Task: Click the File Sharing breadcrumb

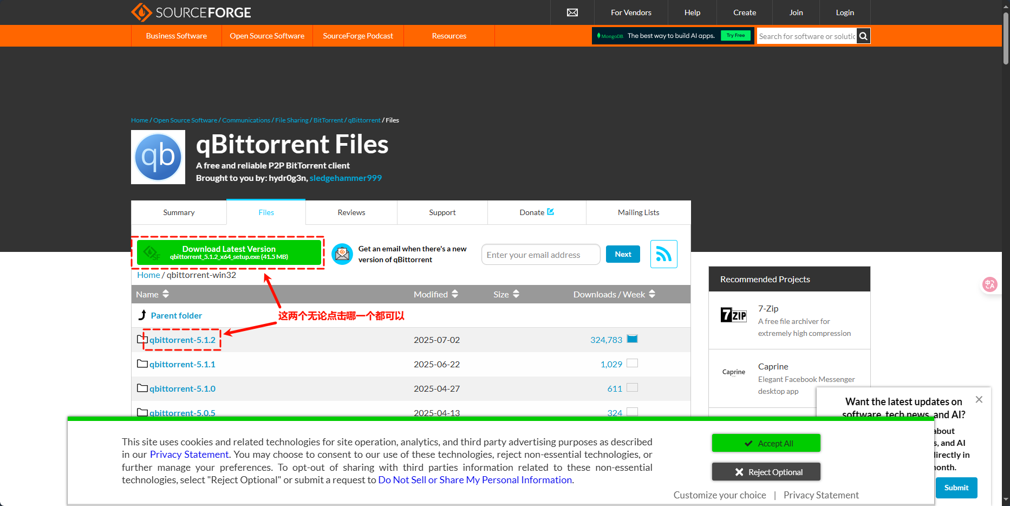Action: point(291,120)
